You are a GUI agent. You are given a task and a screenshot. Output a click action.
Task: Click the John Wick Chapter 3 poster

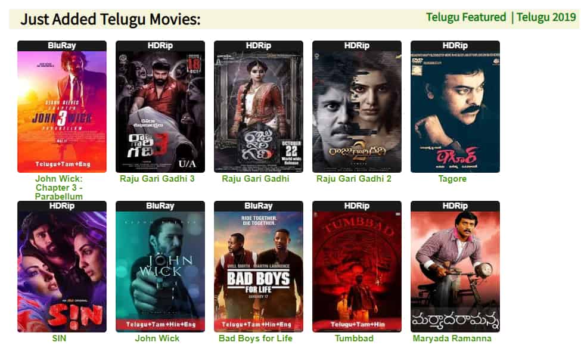(62, 107)
